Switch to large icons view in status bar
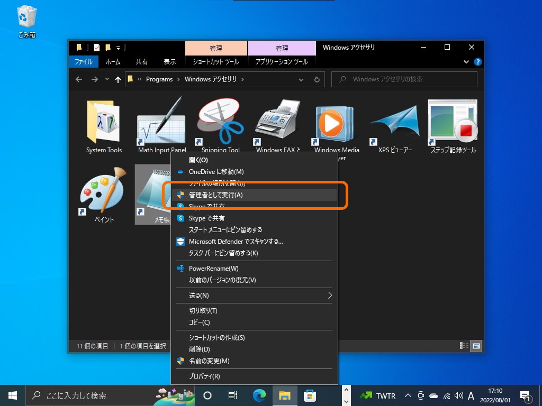The height and width of the screenshot is (406, 542). pyautogui.click(x=476, y=346)
